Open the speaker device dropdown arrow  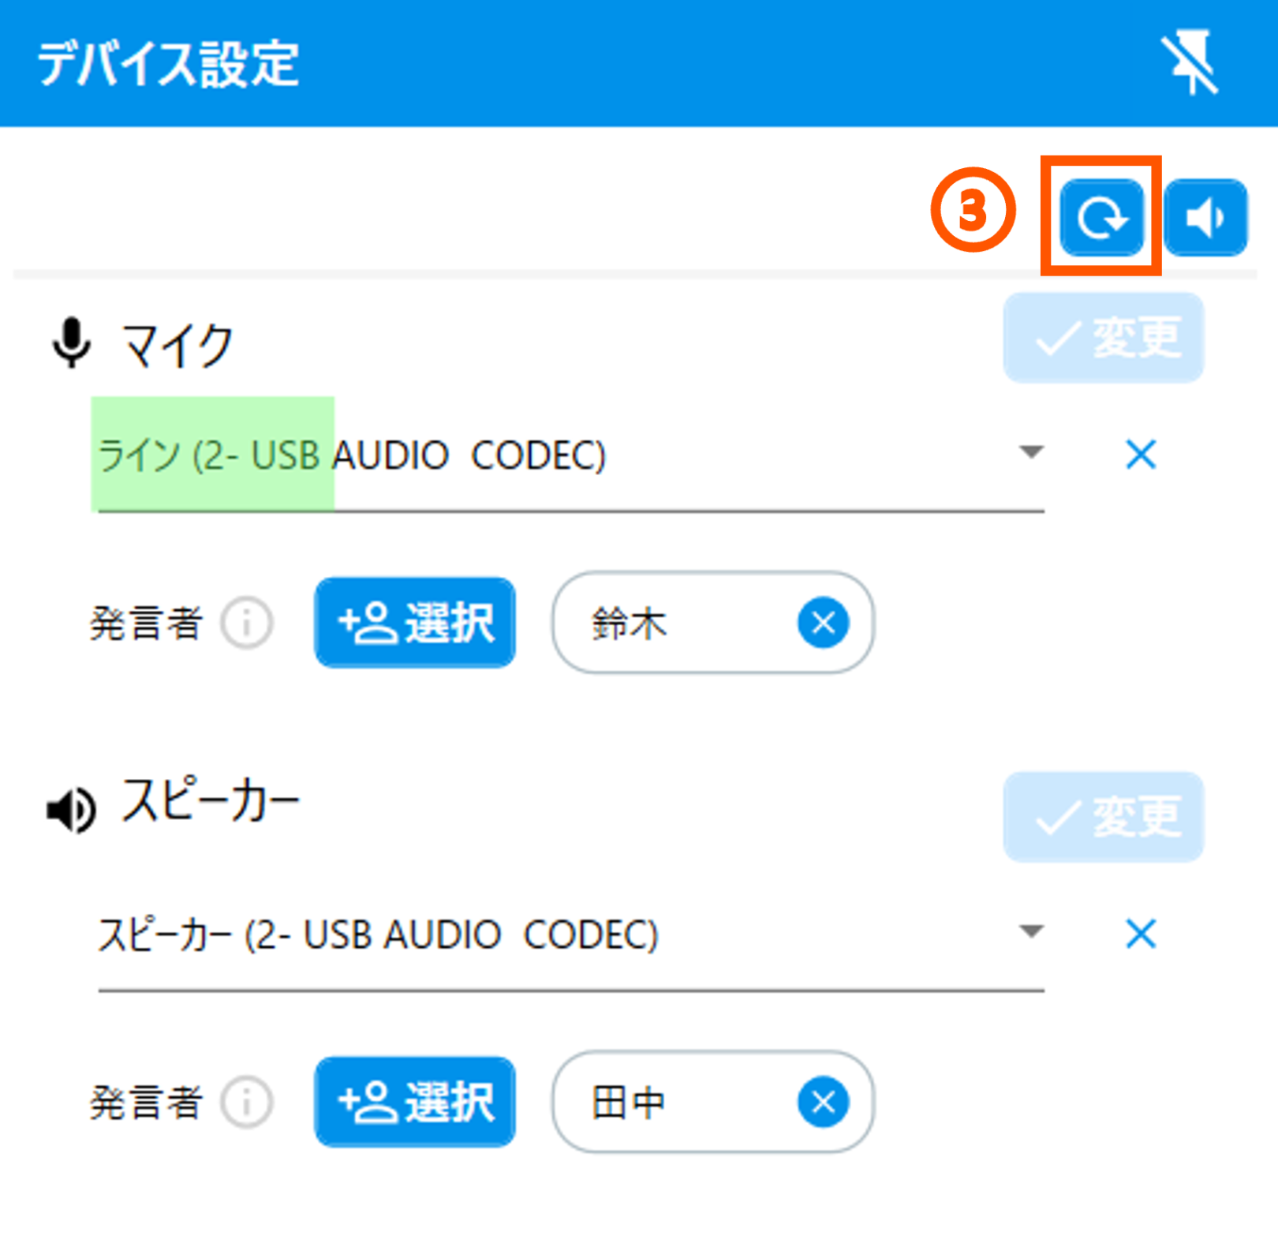point(1031,931)
